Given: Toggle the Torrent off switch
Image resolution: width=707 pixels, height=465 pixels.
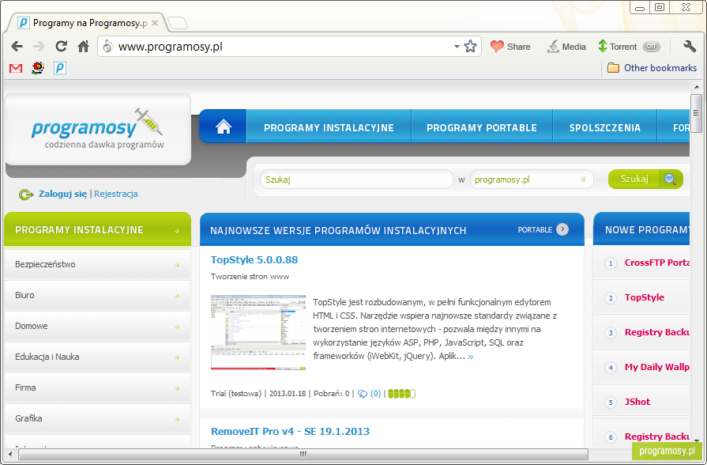Looking at the screenshot, I should point(651,46).
